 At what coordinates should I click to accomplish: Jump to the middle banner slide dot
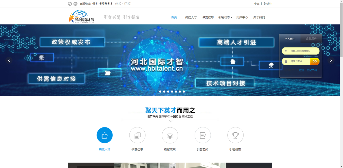172,91
